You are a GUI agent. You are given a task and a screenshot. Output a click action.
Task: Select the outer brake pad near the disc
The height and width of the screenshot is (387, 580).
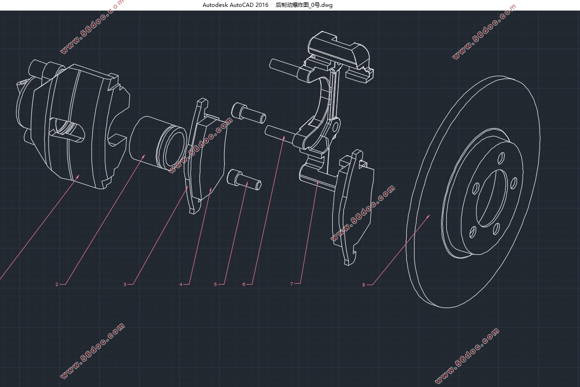pos(354,207)
